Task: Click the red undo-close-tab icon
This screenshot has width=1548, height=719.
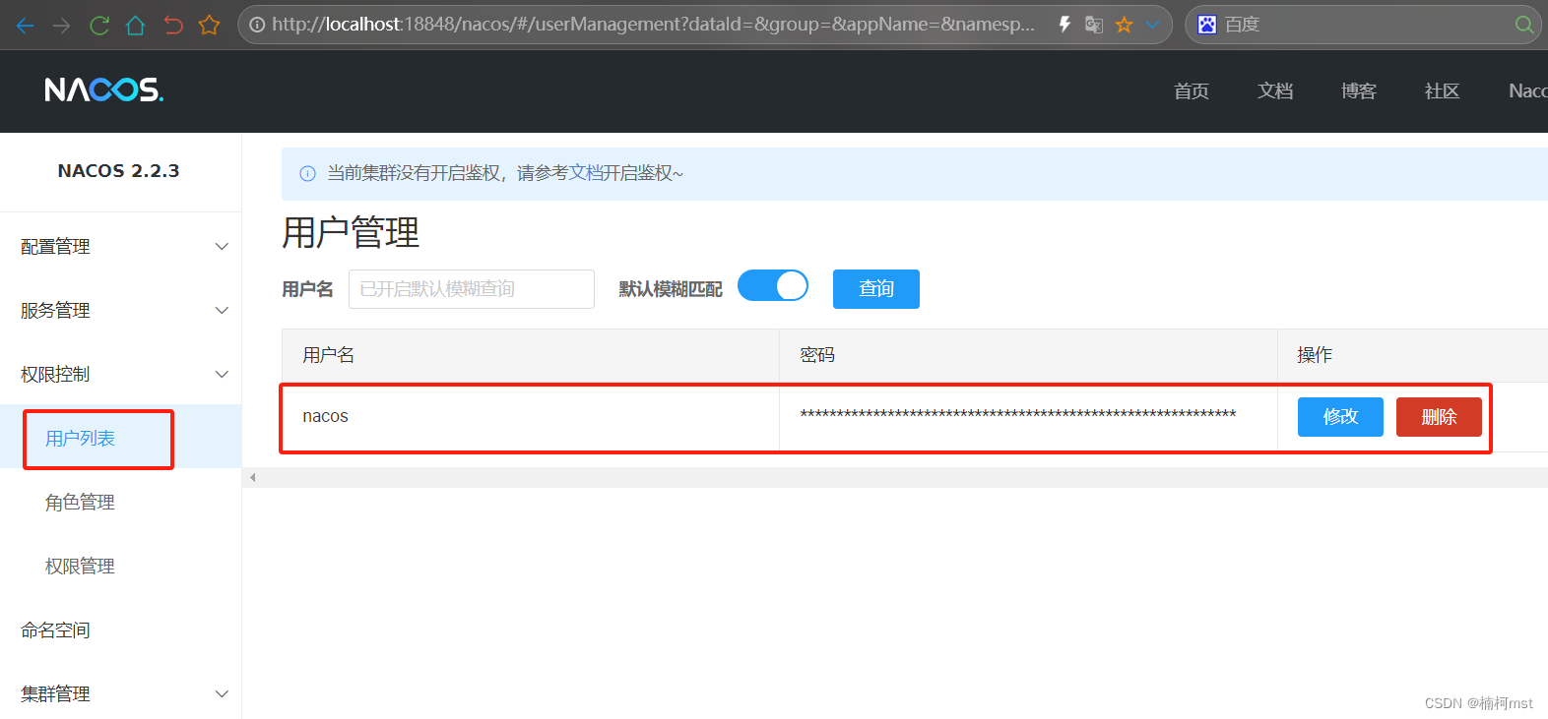Action: pyautogui.click(x=173, y=25)
